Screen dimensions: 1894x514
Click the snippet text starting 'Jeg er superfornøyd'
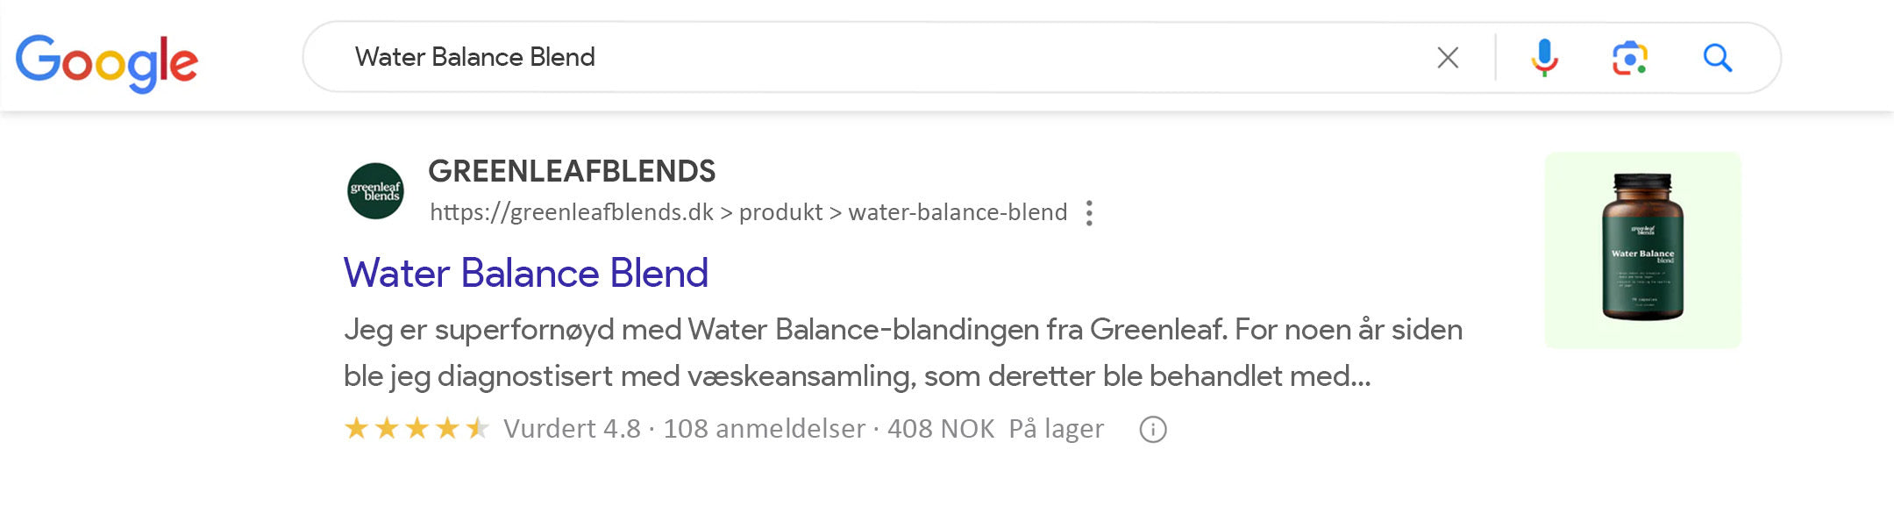click(x=903, y=330)
